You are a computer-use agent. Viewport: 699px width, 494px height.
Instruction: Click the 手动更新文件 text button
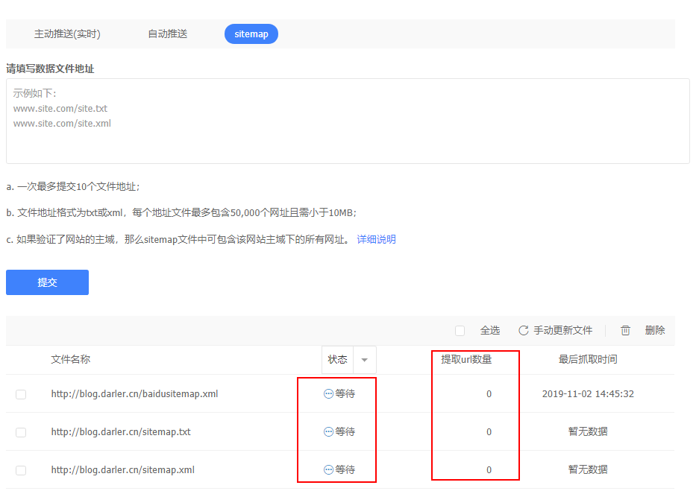[562, 330]
